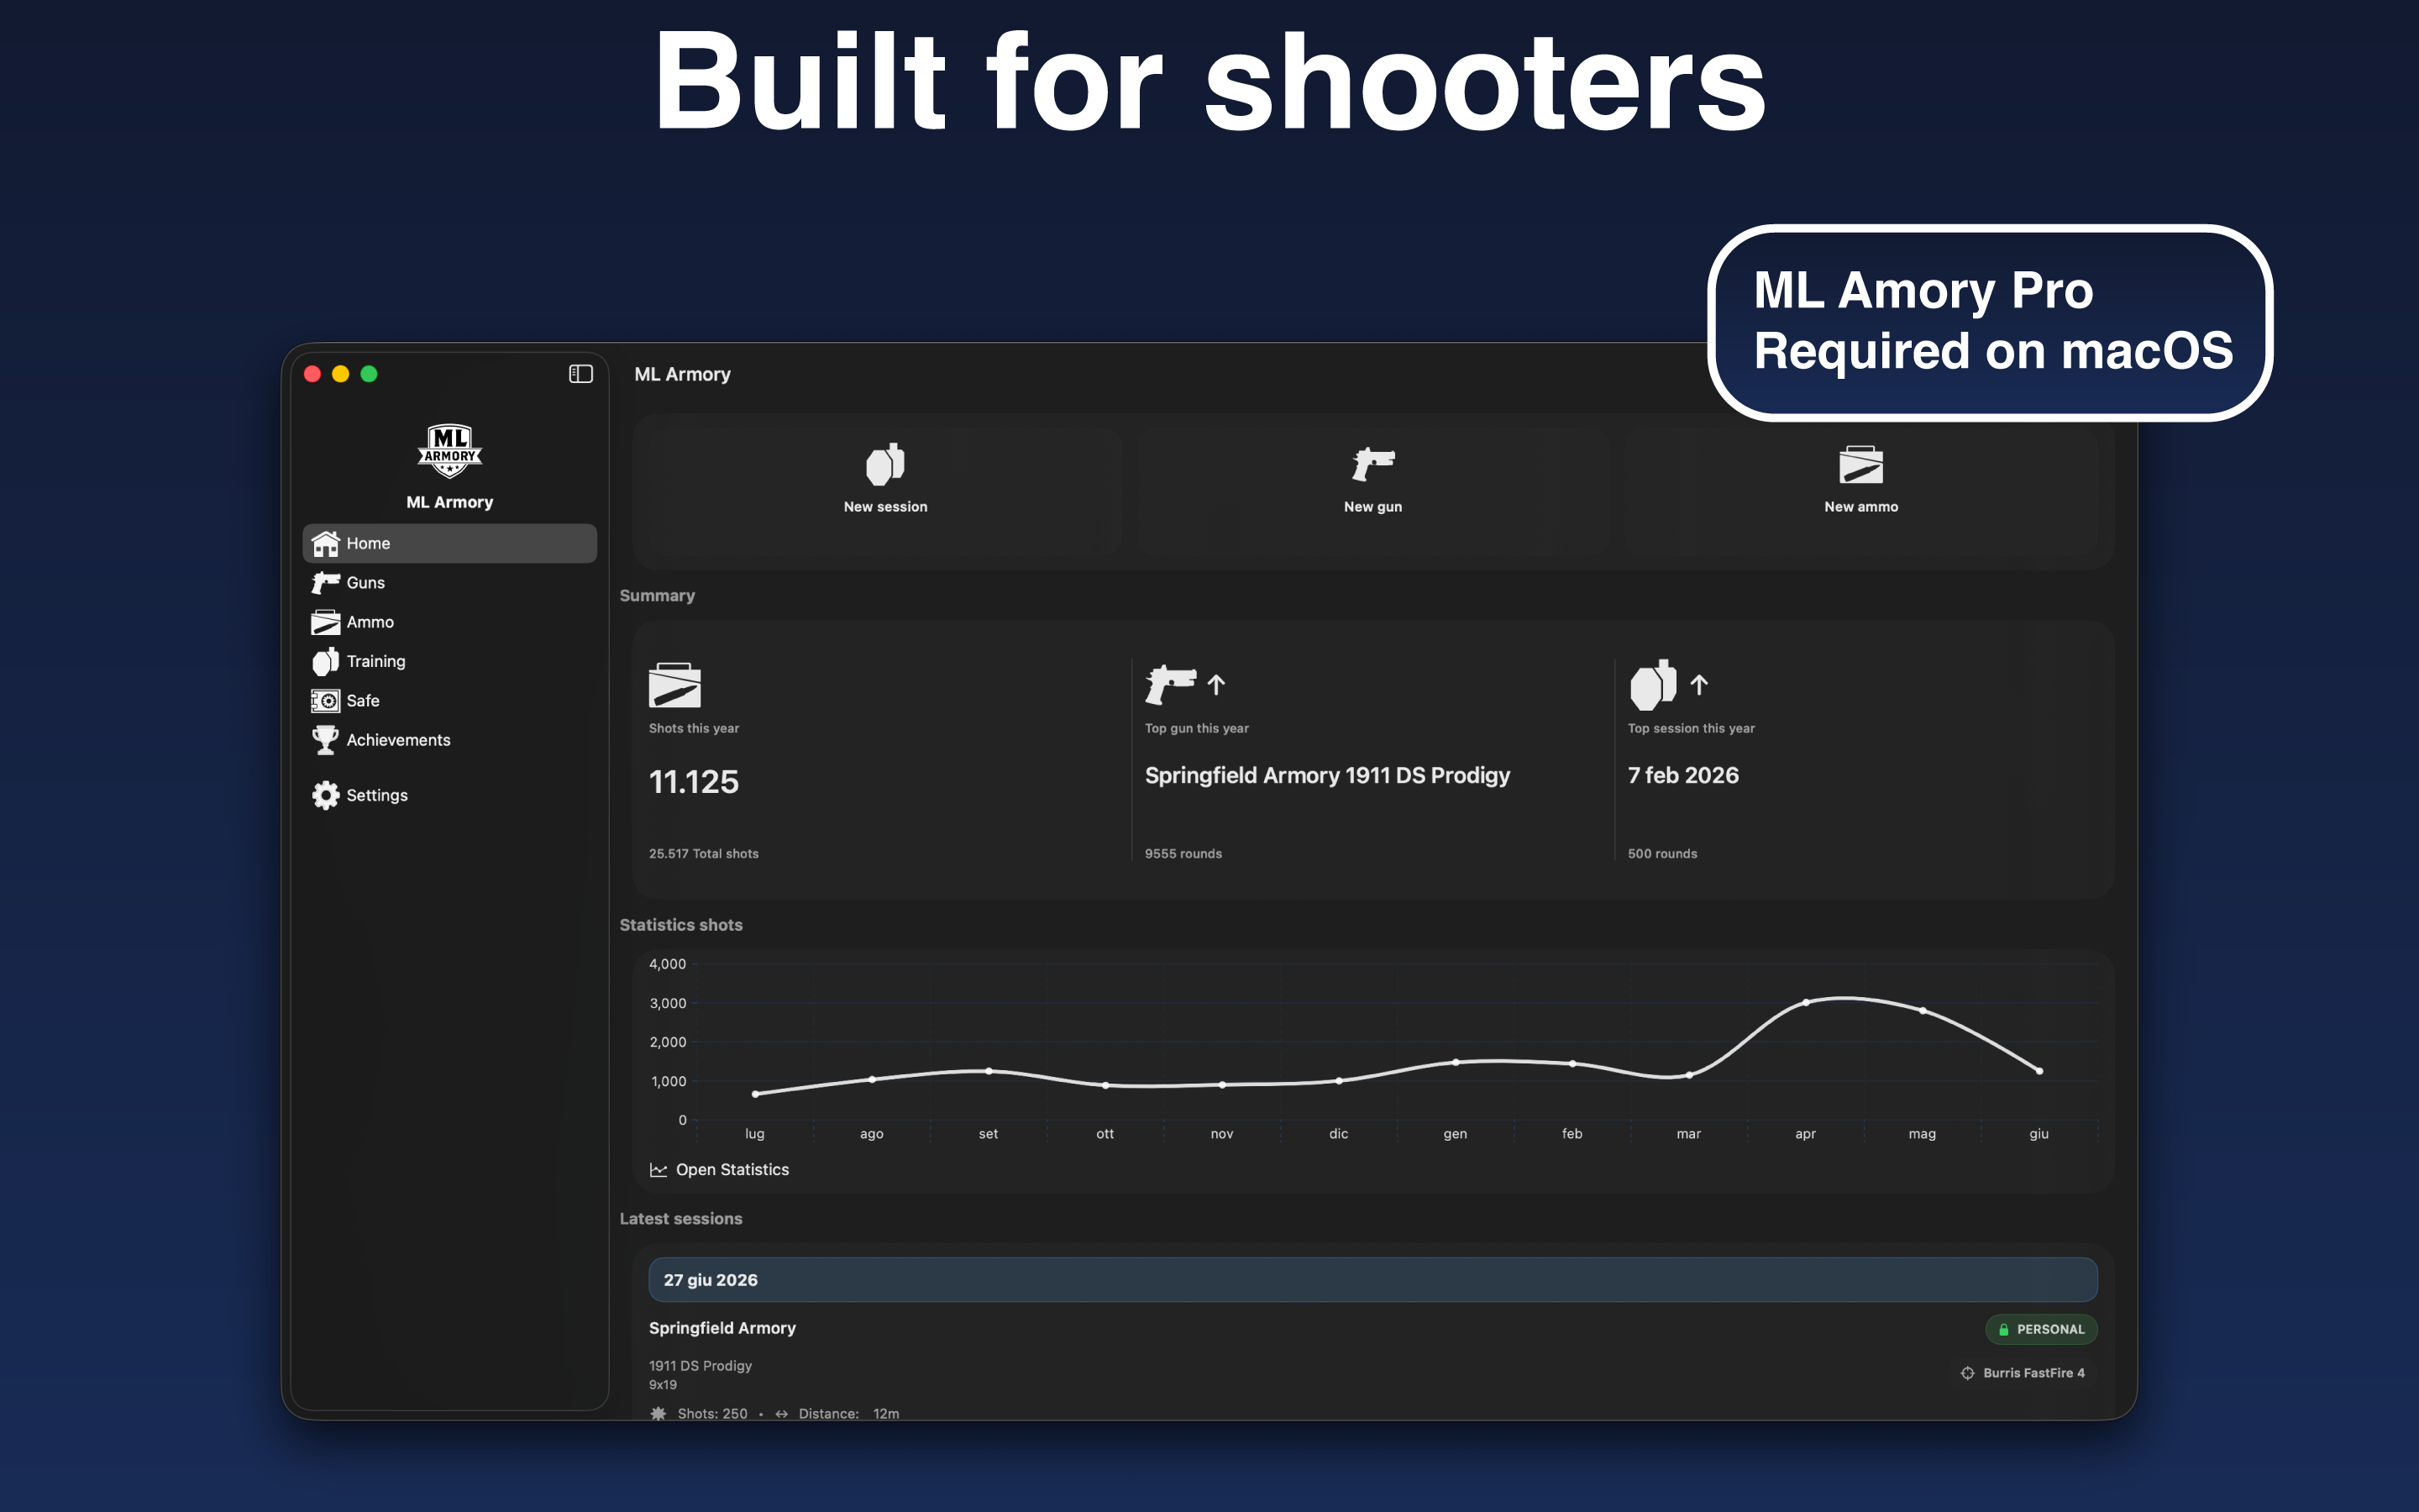Click the Statistics shots heading

point(680,925)
